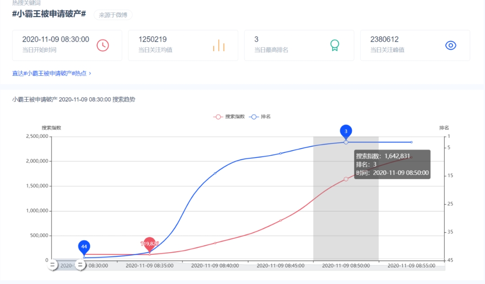Open the 直达#小霸王被申请破产#热点 link
Viewport: 485px width, 284px height.
49,73
